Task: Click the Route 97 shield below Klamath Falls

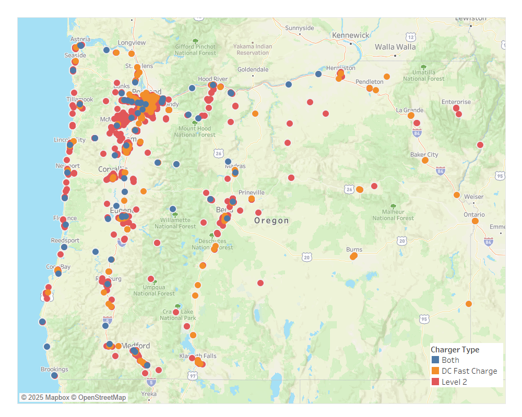Action: coord(194,375)
